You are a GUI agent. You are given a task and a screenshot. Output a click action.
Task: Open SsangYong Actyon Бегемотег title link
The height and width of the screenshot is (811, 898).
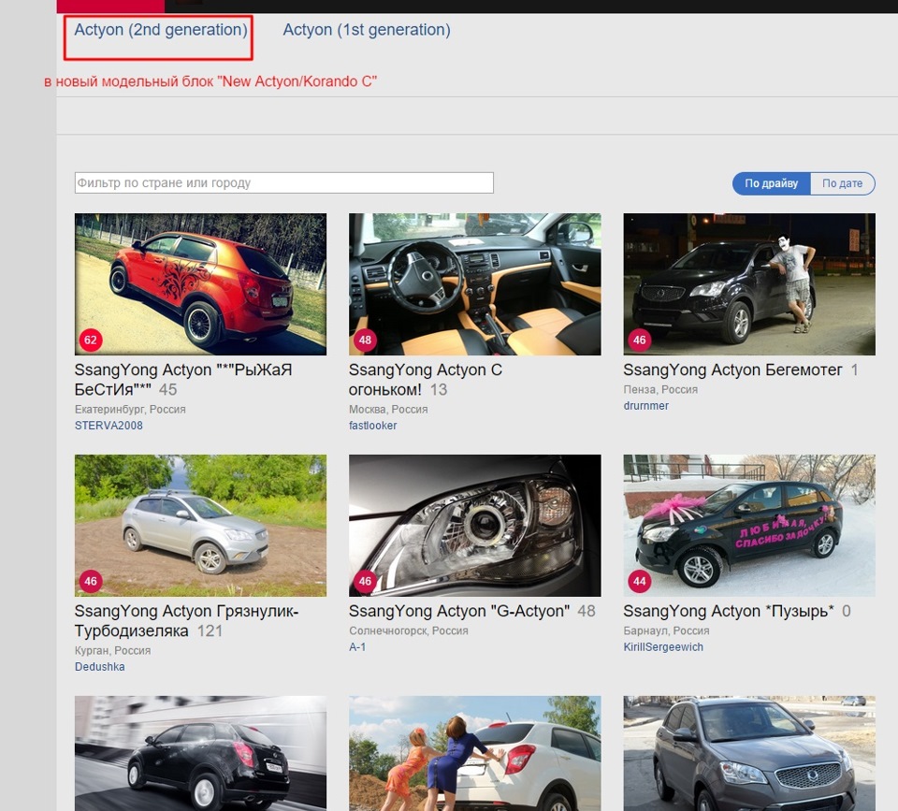(732, 370)
